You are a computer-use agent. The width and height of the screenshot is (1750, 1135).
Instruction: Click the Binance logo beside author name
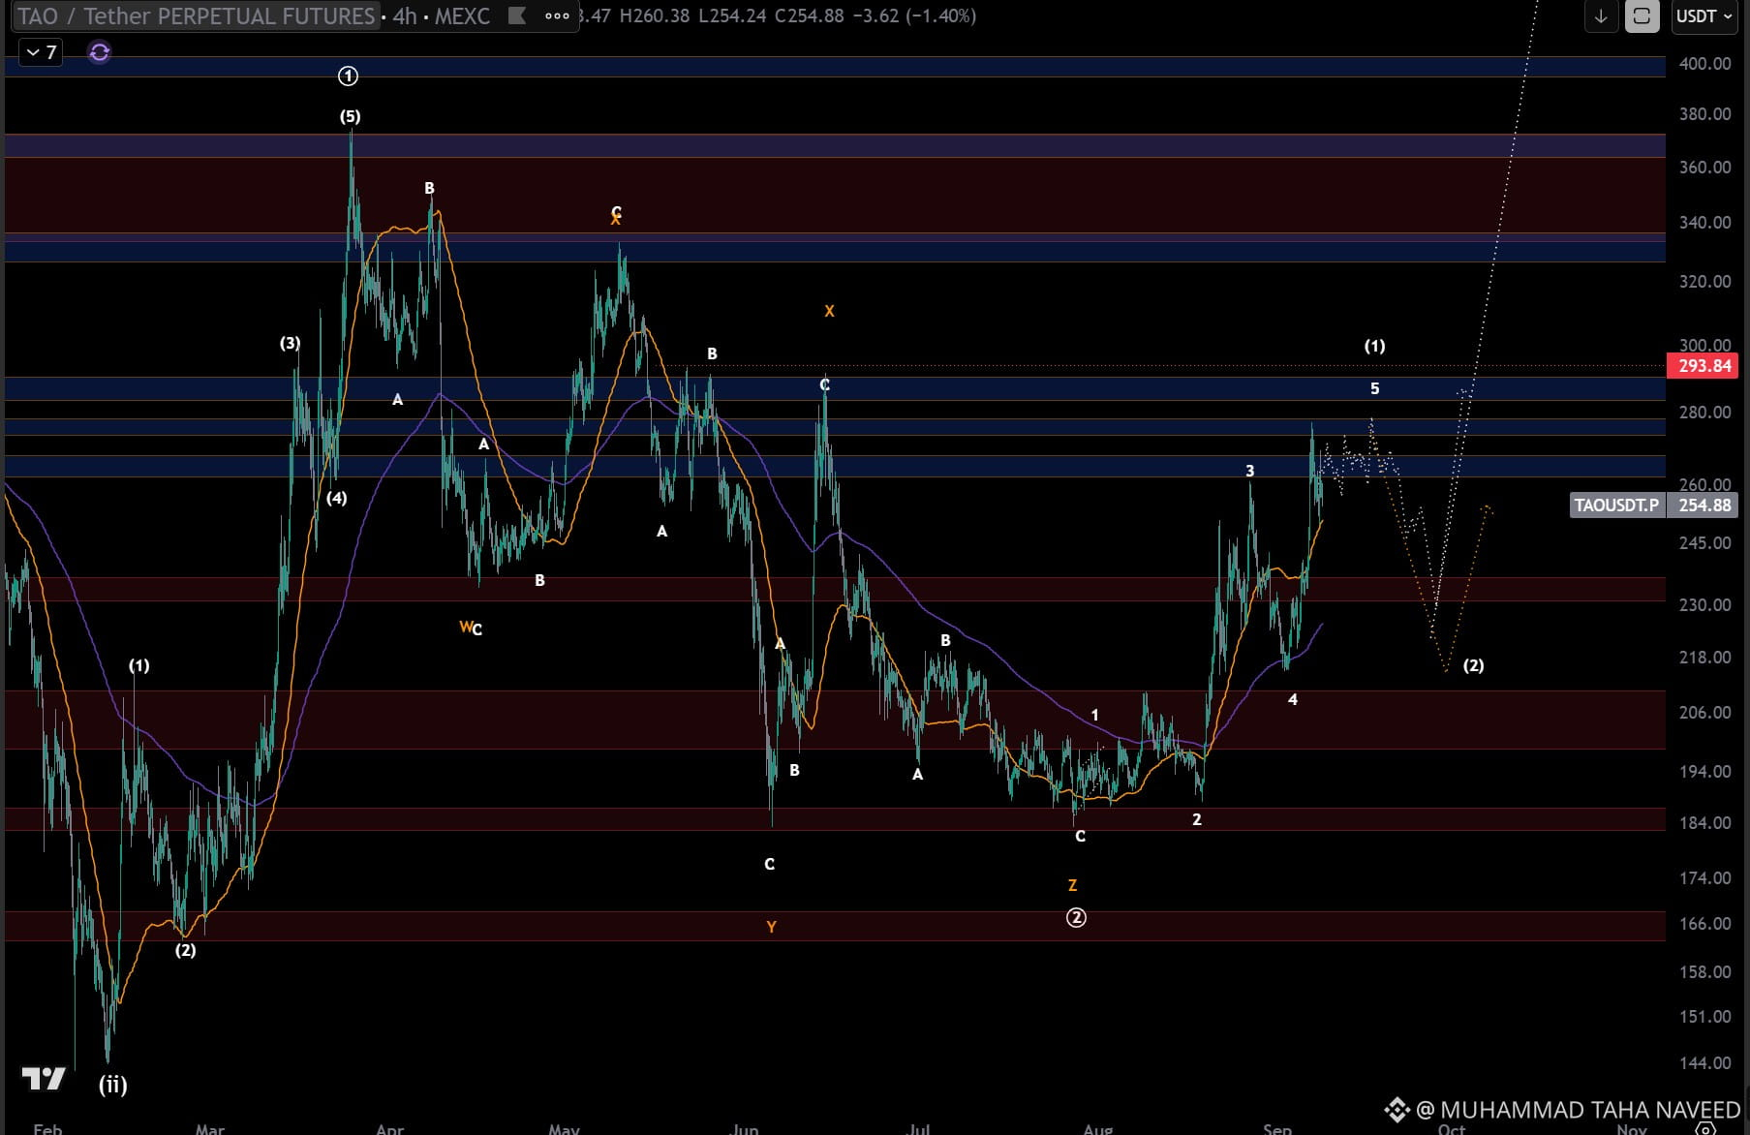(x=1396, y=1110)
